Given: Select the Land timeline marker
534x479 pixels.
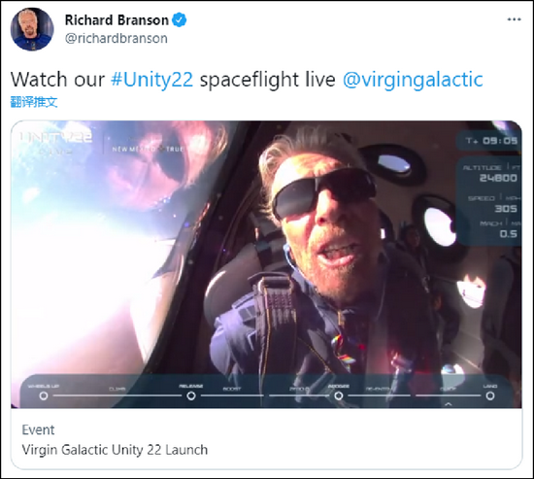Looking at the screenshot, I should (490, 395).
